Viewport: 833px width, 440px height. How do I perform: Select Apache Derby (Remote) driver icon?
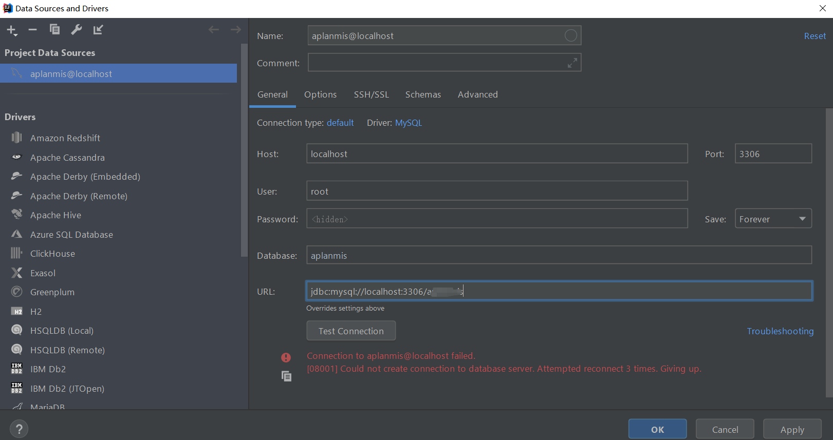coord(17,196)
